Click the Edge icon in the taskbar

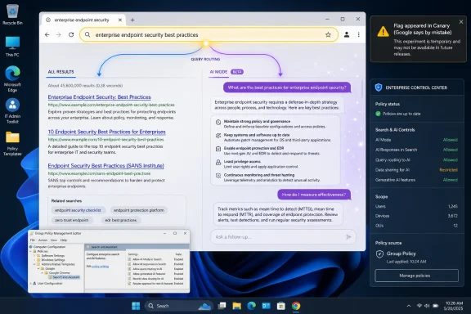(251, 306)
